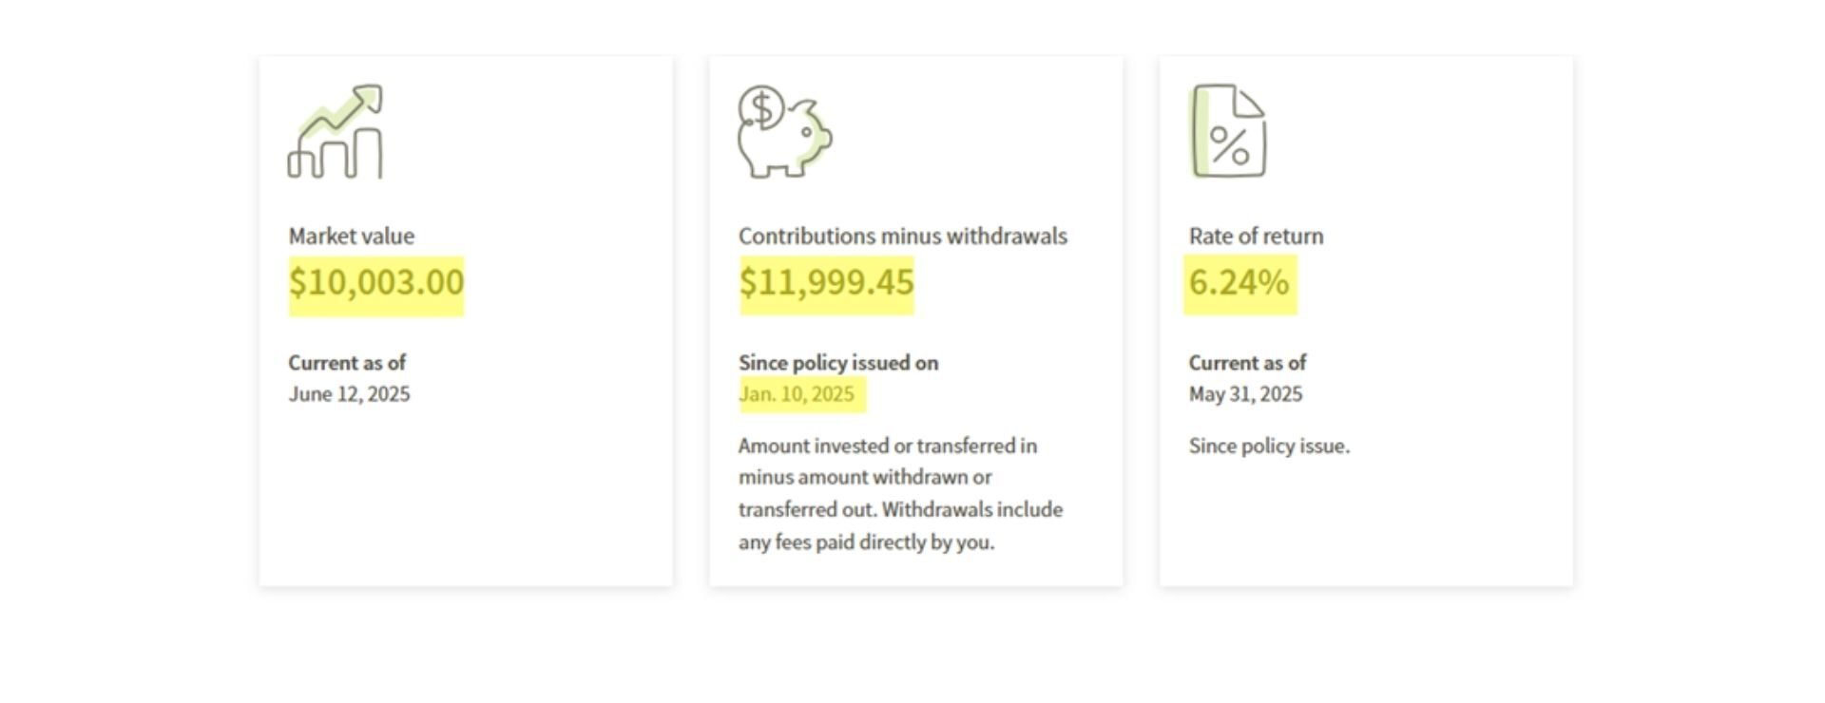Select the Contributions minus withdrawals heading
This screenshot has width=1825, height=703.
point(903,236)
